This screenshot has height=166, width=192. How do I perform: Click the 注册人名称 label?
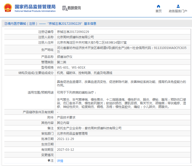(46, 37)
